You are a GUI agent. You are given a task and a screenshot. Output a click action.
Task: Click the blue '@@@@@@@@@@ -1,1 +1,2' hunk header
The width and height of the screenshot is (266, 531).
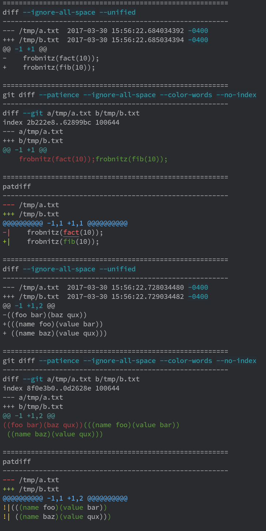[65, 498]
